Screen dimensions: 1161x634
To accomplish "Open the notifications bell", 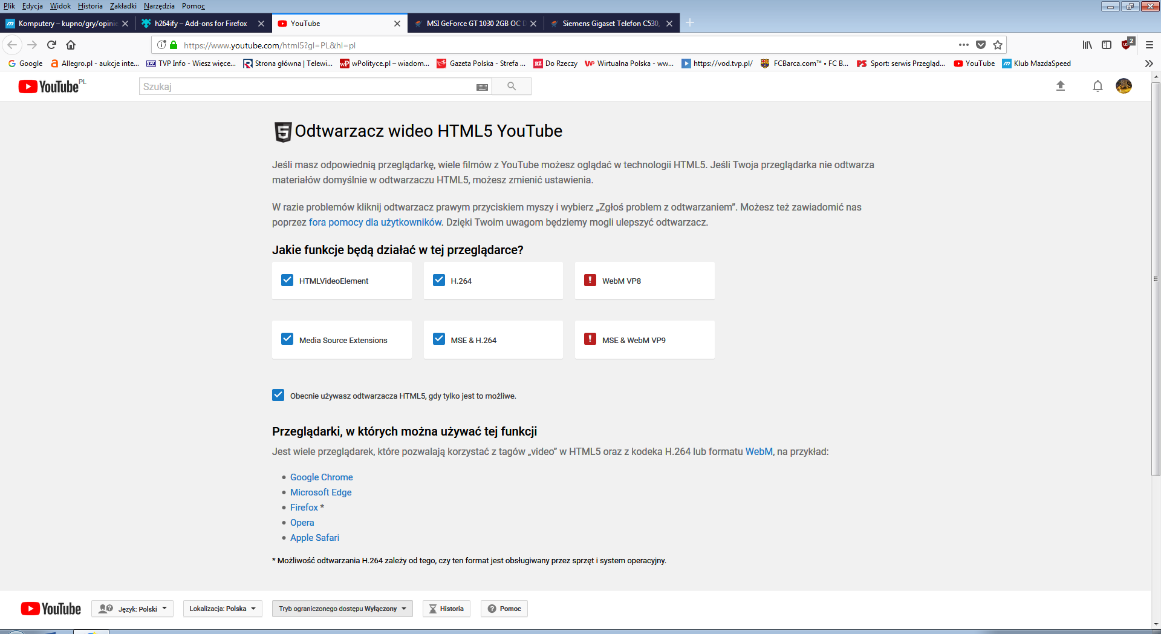I will coord(1098,87).
